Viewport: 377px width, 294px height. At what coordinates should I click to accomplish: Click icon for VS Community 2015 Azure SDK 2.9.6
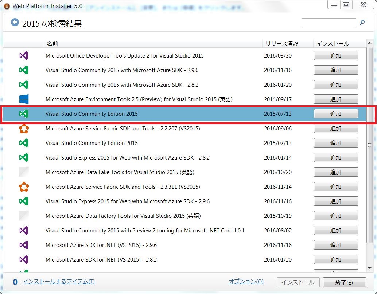(x=24, y=70)
